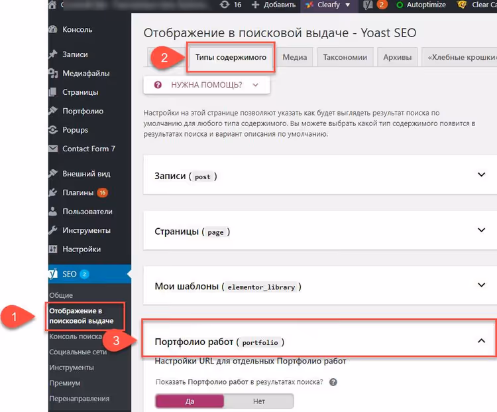Screen dimensions: 497x412
Task: Open Отображение в поисковой выдаче submenu
Action: click(x=81, y=316)
